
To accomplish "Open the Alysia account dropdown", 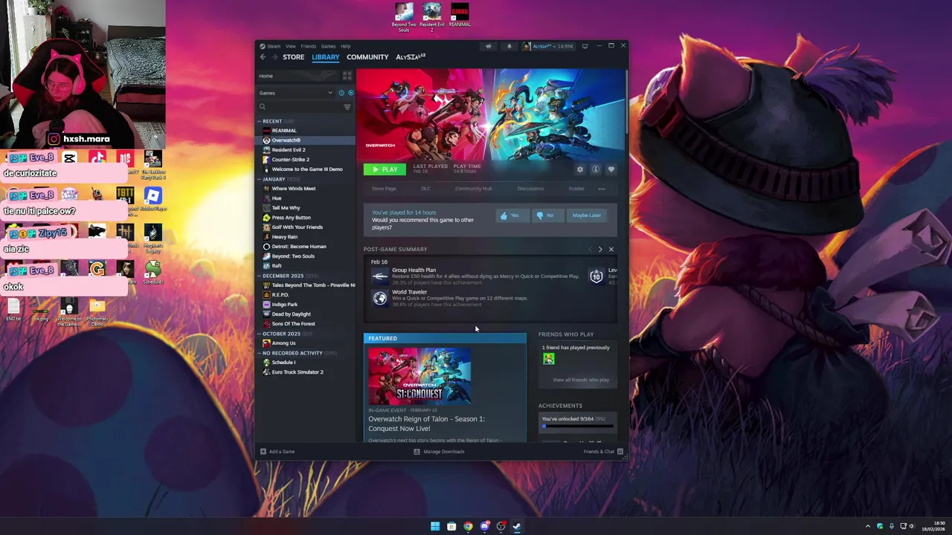I will [547, 46].
